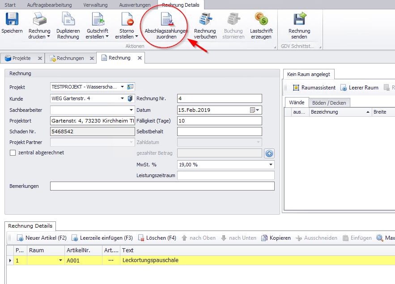
Task: Click the Duplizieren Rechnung icon
Action: click(x=68, y=20)
